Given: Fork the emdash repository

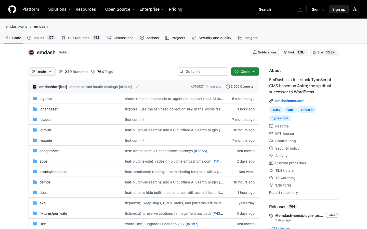Looking at the screenshot, I should pos(294,52).
